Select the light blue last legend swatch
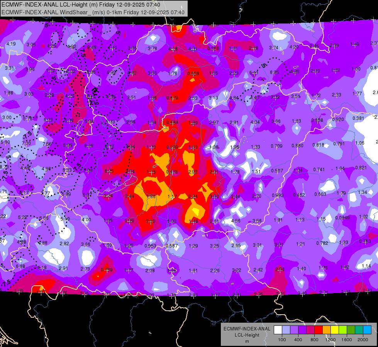This screenshot has height=347, width=378. (x=367, y=330)
